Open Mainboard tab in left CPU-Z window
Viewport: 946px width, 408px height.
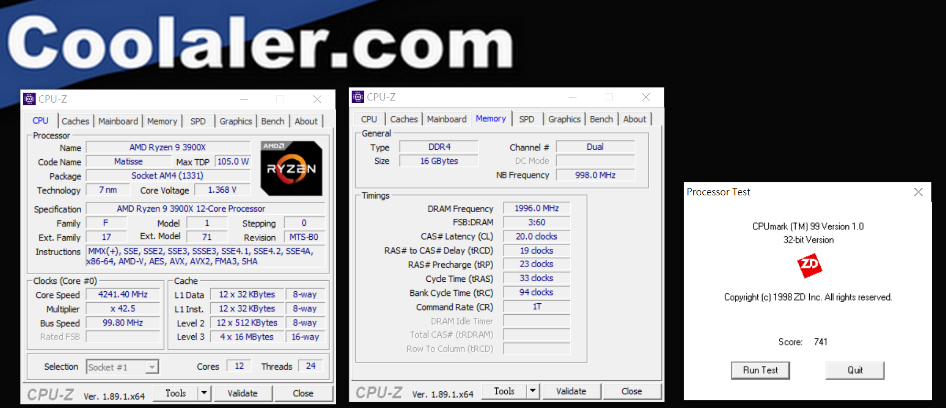pos(118,121)
